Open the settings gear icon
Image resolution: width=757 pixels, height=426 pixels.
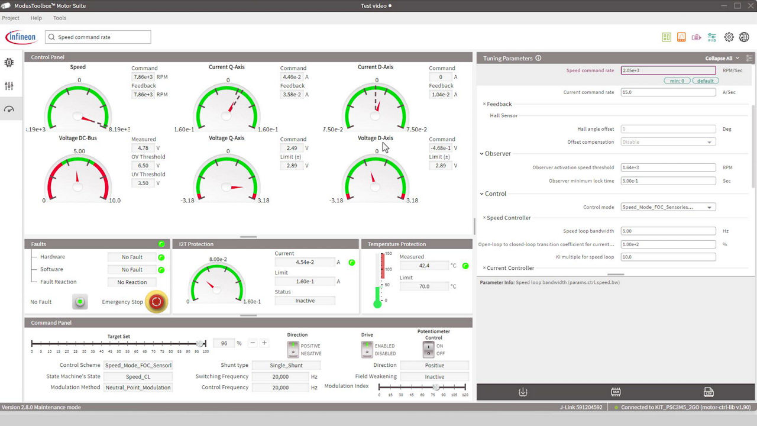(x=729, y=37)
